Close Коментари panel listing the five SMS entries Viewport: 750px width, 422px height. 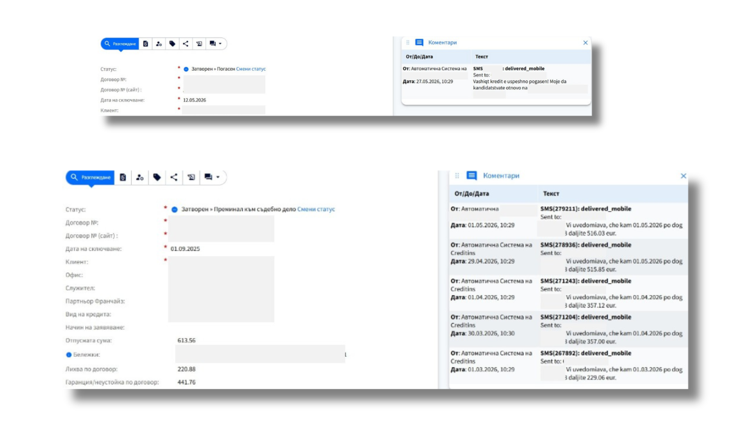point(683,176)
